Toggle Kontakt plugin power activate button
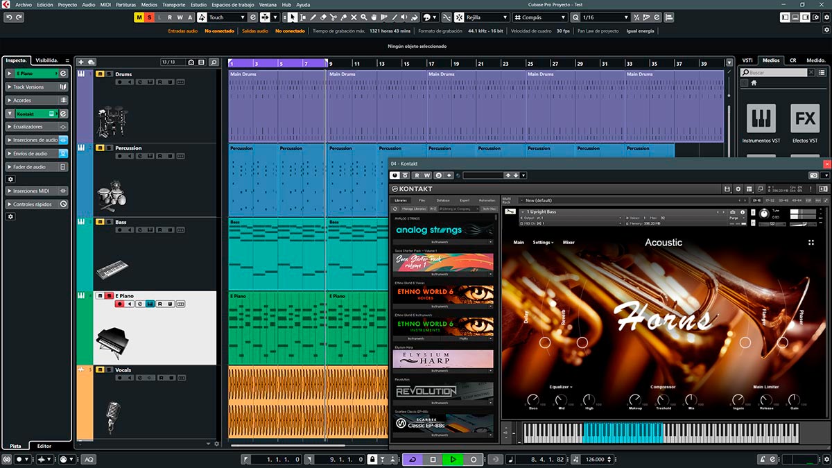The height and width of the screenshot is (468, 832). point(395,175)
